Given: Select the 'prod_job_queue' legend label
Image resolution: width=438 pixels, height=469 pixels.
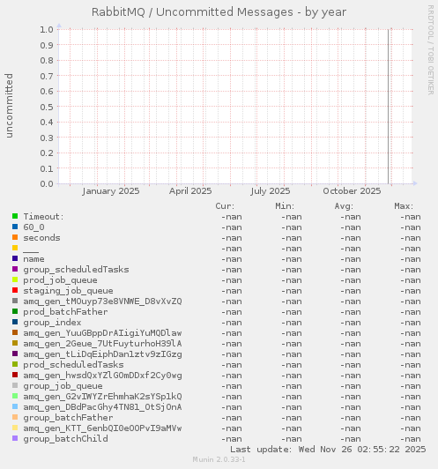Looking at the screenshot, I should pos(61,280).
